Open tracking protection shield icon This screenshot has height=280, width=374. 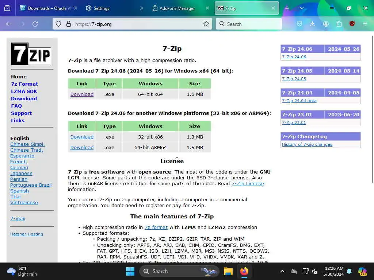[x=58, y=24]
